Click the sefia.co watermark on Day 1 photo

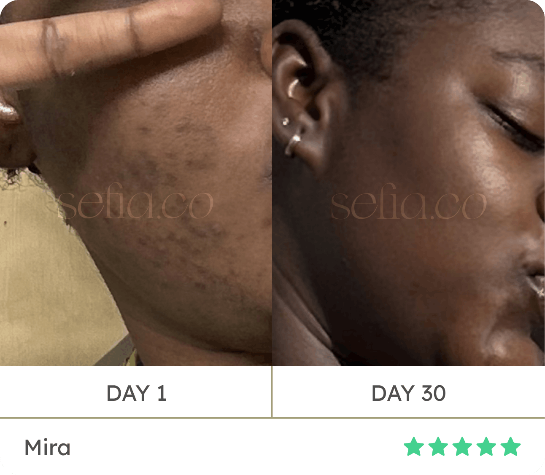[136, 204]
